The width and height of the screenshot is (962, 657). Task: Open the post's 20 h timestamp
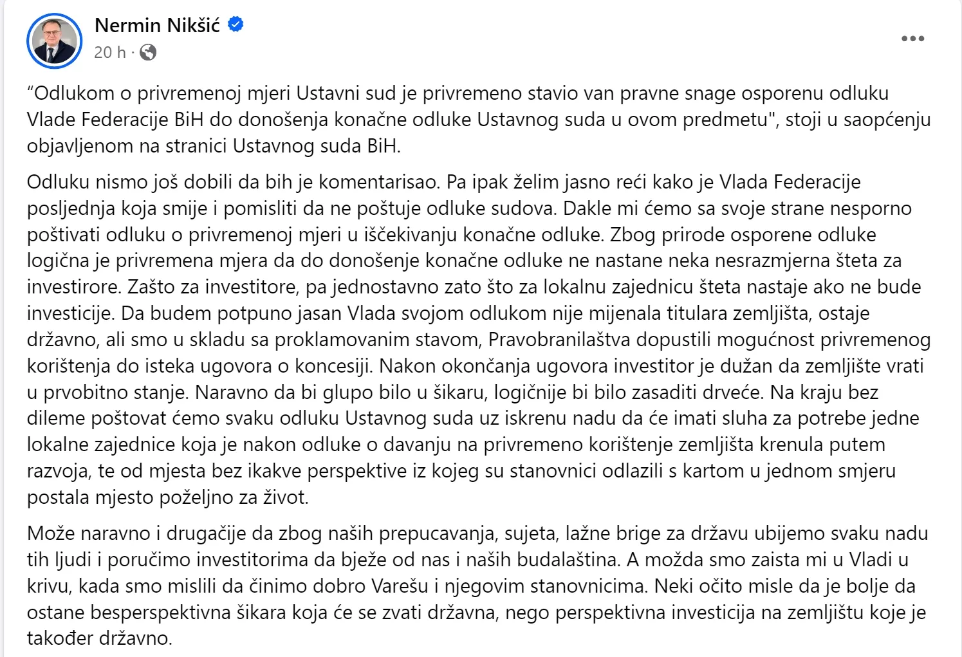109,52
